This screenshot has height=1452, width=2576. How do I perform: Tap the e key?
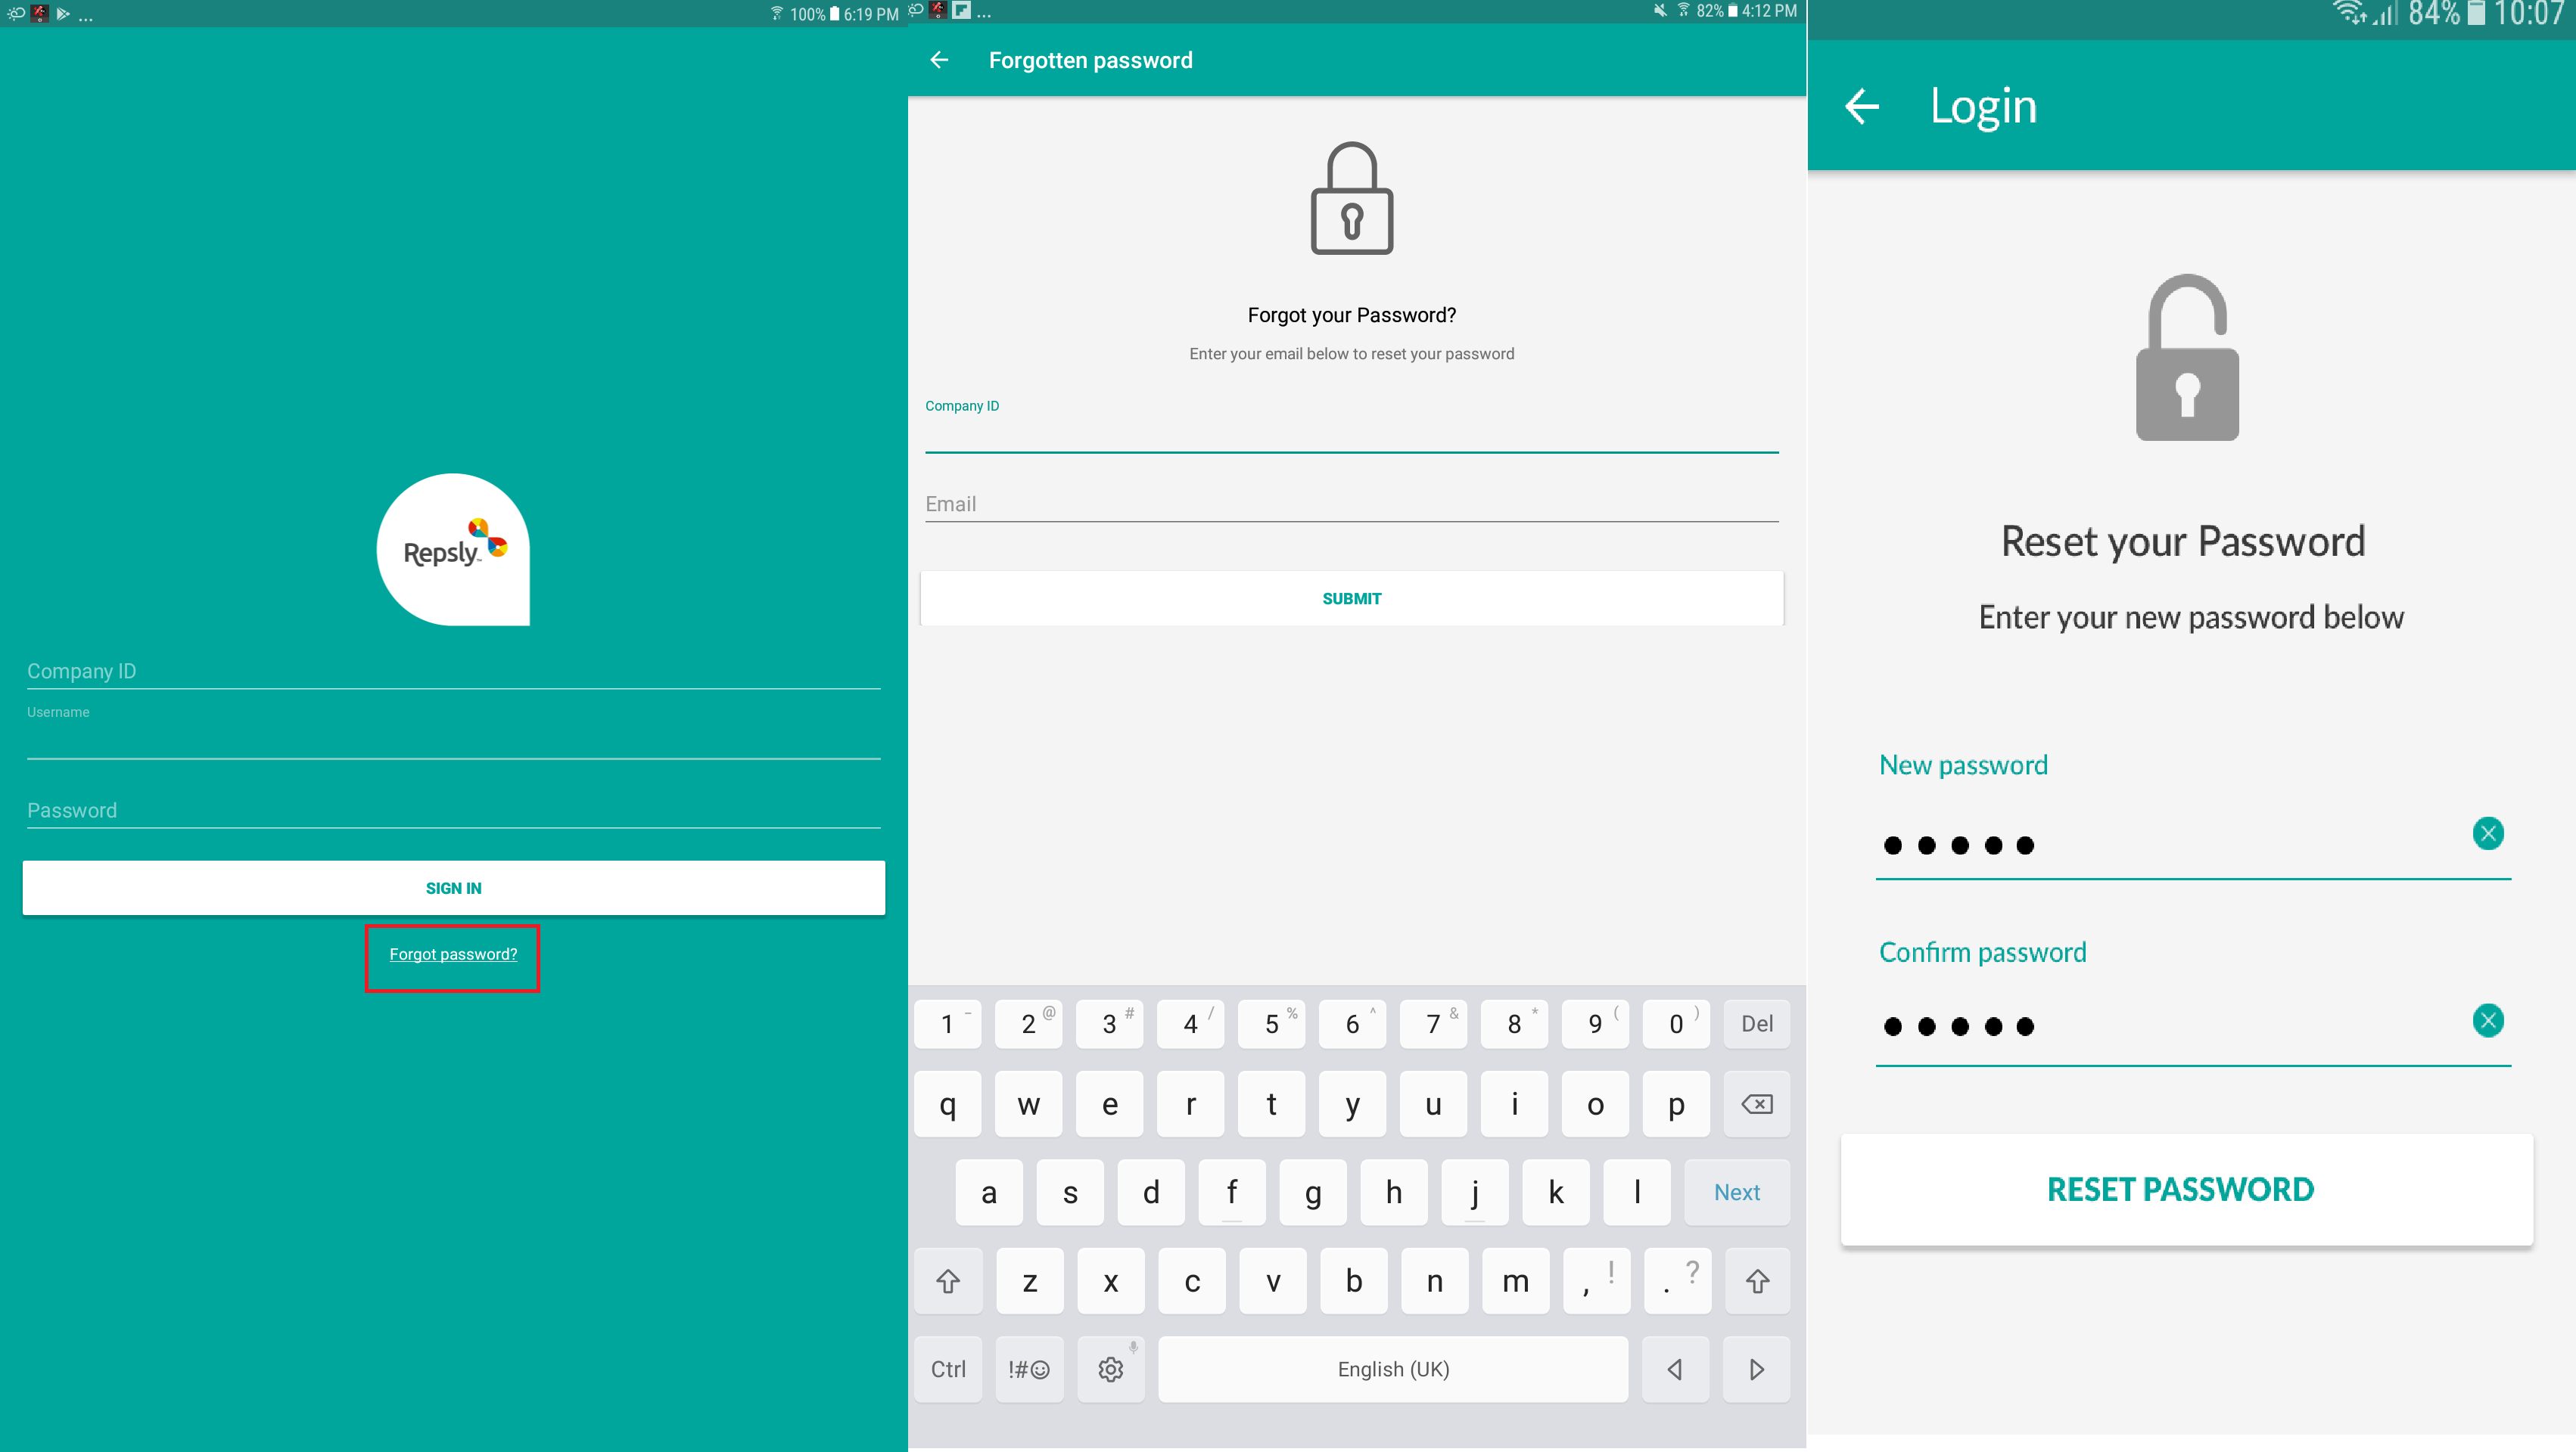pos(1110,1104)
